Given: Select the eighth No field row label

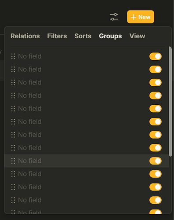Looking at the screenshot, I should (x=30, y=148).
